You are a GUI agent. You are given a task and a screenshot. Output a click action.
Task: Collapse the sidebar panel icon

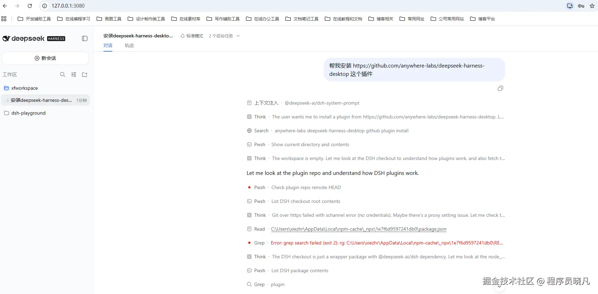85,38
